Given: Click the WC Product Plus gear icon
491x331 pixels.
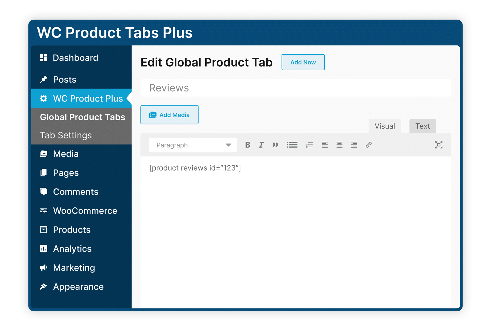Looking at the screenshot, I should [x=44, y=98].
